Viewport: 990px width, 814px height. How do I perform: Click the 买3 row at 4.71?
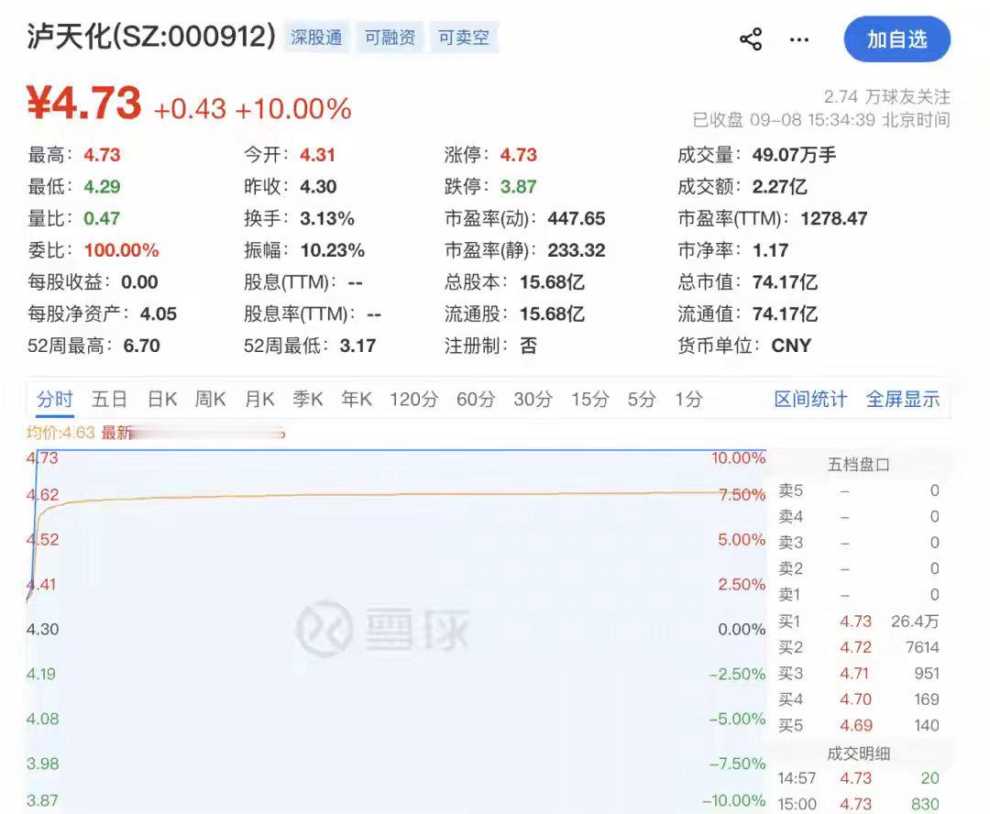(x=859, y=673)
